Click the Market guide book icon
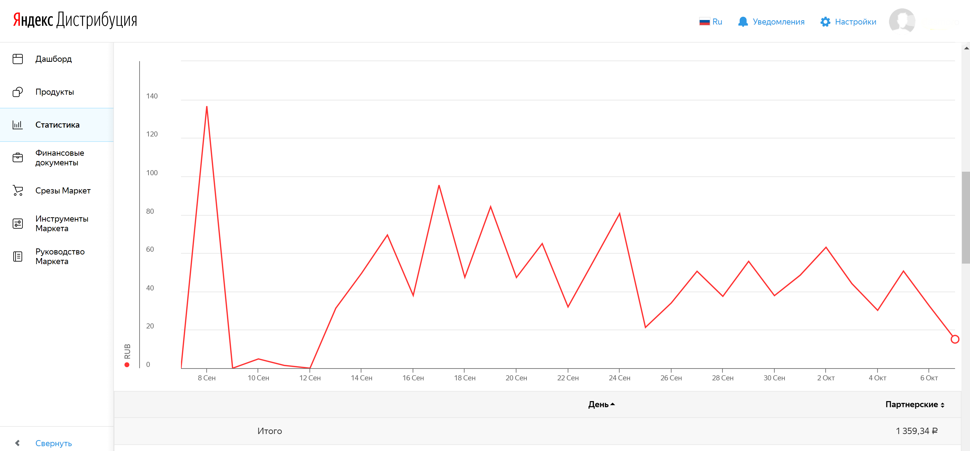Screen dimensions: 970x451 18,256
